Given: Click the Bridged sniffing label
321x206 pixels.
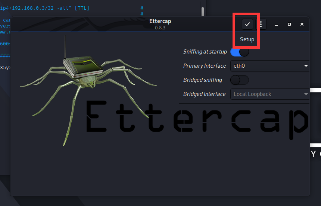Looking at the screenshot, I should click(x=203, y=80).
